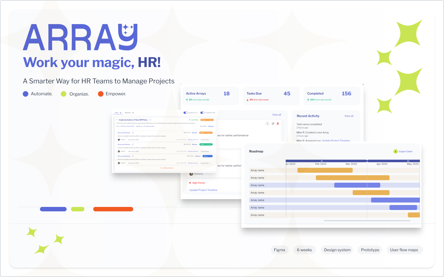Click the Export Chart download icon

395,152
